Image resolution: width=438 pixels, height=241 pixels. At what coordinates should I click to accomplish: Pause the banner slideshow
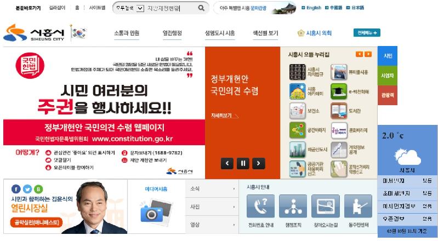pos(243,163)
